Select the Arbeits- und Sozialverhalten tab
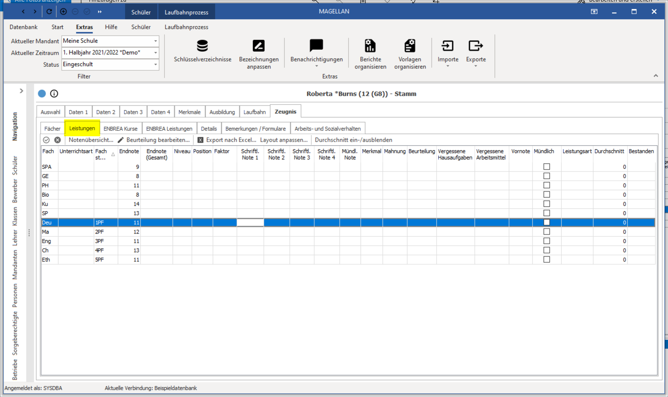The image size is (668, 397). (x=328, y=128)
